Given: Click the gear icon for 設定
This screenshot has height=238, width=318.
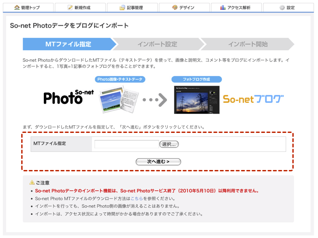Looking at the screenshot, I should click(x=282, y=8).
